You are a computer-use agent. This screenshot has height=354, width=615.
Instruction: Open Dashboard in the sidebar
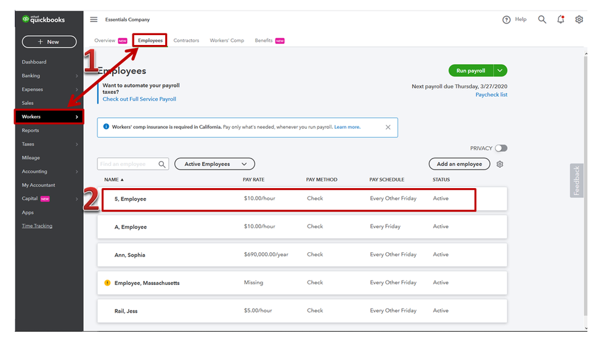[34, 62]
